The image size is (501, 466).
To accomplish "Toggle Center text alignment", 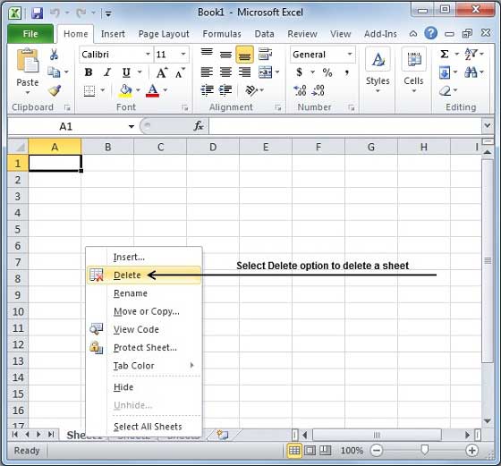I will 225,72.
